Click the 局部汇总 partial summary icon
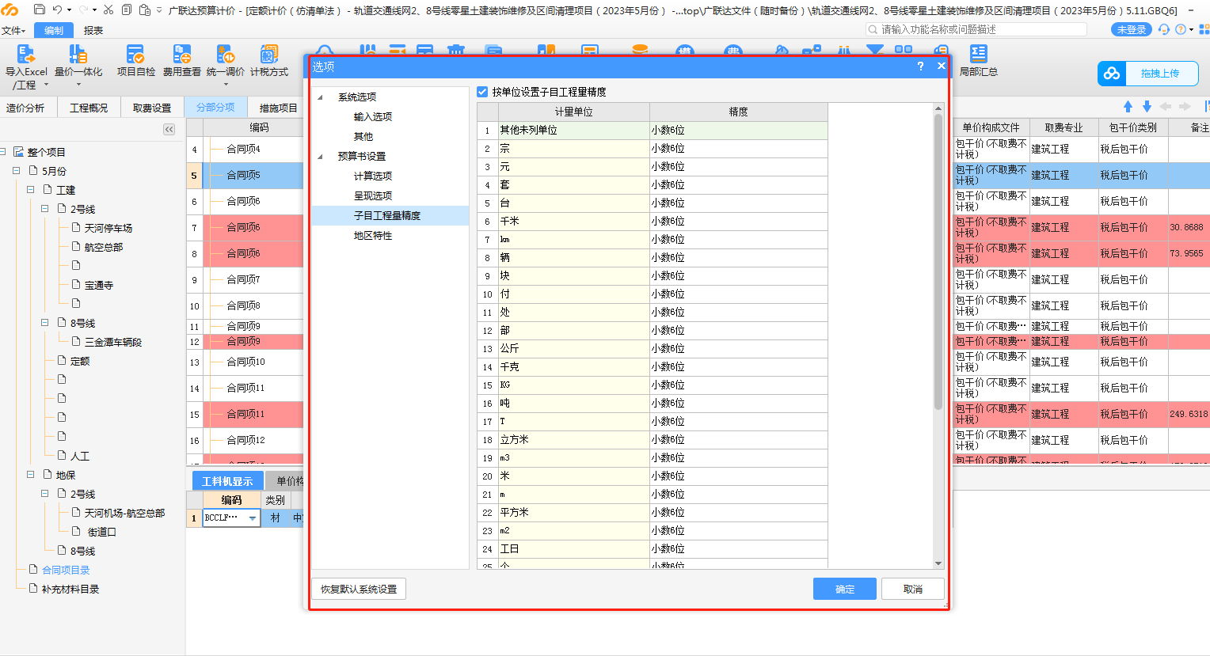This screenshot has width=1210, height=656. (x=979, y=54)
